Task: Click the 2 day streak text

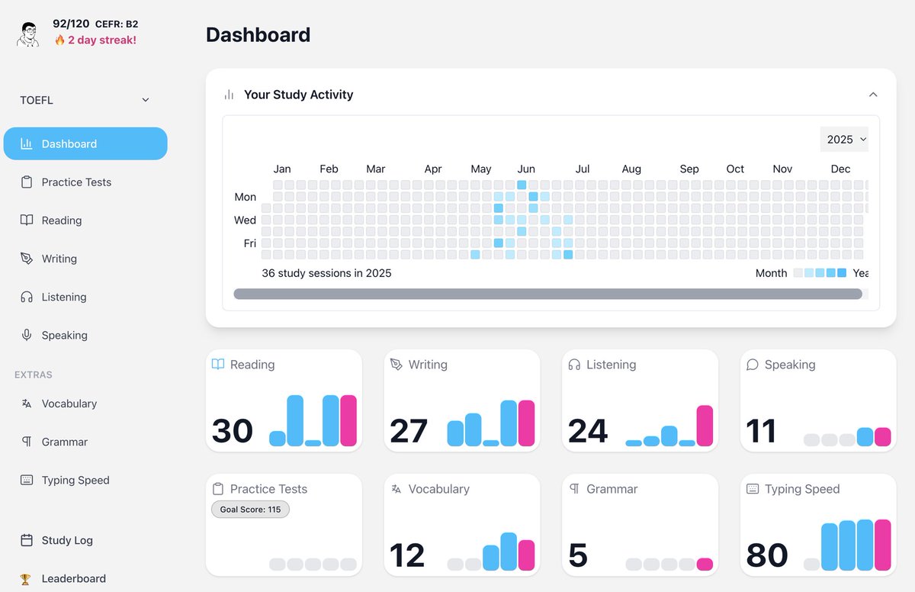Action: (x=102, y=40)
